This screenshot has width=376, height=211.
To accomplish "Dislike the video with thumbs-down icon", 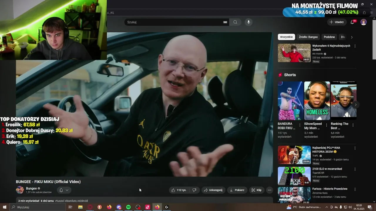I will (194, 190).
